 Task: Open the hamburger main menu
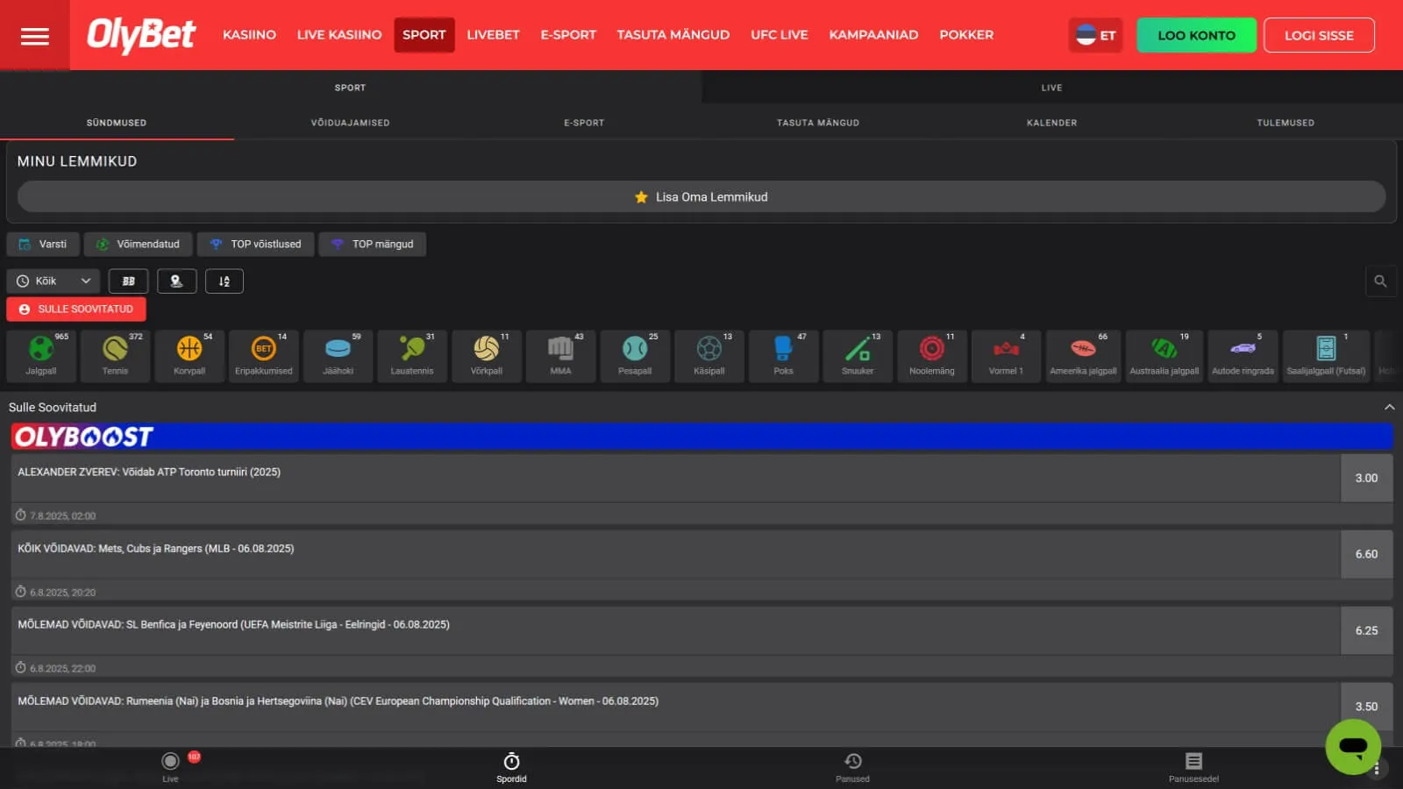click(x=35, y=36)
